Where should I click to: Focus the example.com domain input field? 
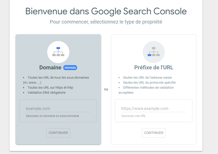pos(58,109)
